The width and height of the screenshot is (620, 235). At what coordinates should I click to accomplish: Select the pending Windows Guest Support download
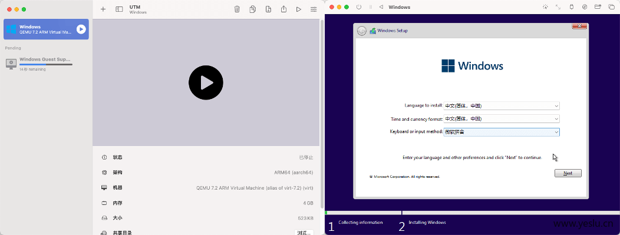[x=46, y=64]
